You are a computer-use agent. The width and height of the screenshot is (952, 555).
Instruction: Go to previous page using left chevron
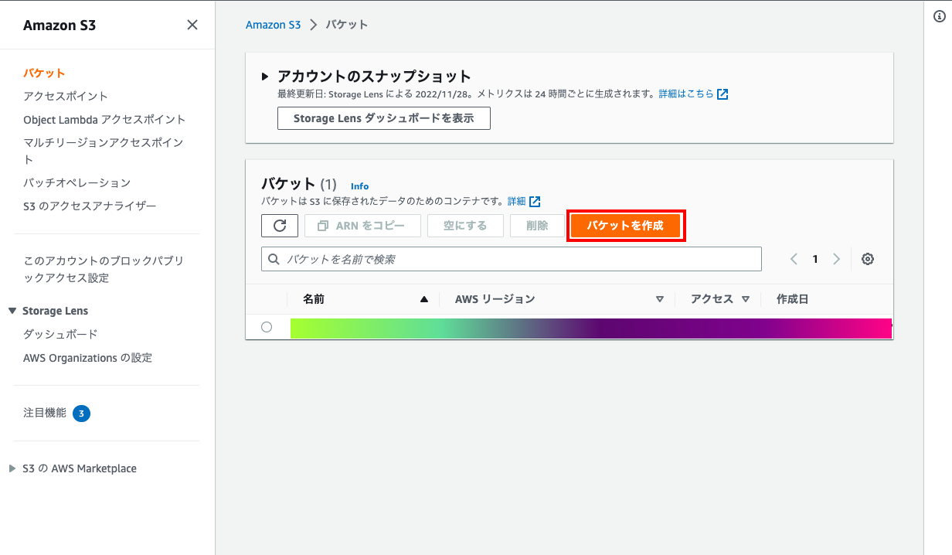tap(794, 260)
